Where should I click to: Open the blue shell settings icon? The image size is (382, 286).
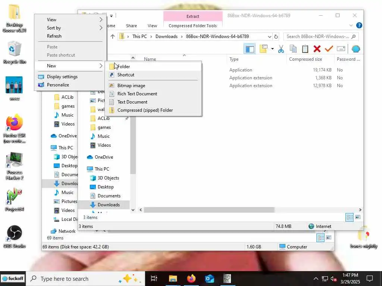356,49
